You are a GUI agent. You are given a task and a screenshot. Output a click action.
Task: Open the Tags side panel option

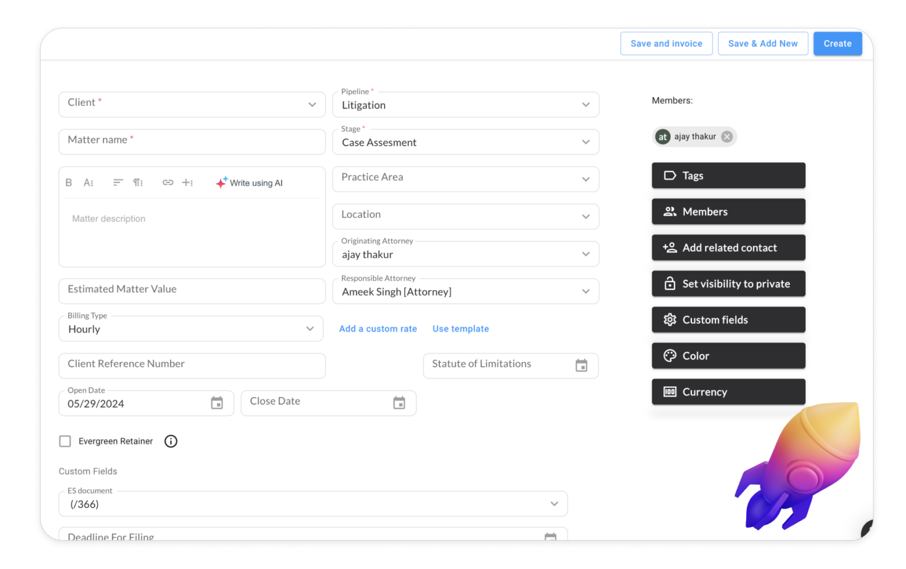(728, 176)
